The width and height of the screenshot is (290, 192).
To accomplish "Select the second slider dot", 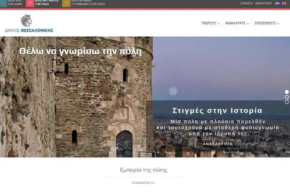I will click(x=287, y=97).
